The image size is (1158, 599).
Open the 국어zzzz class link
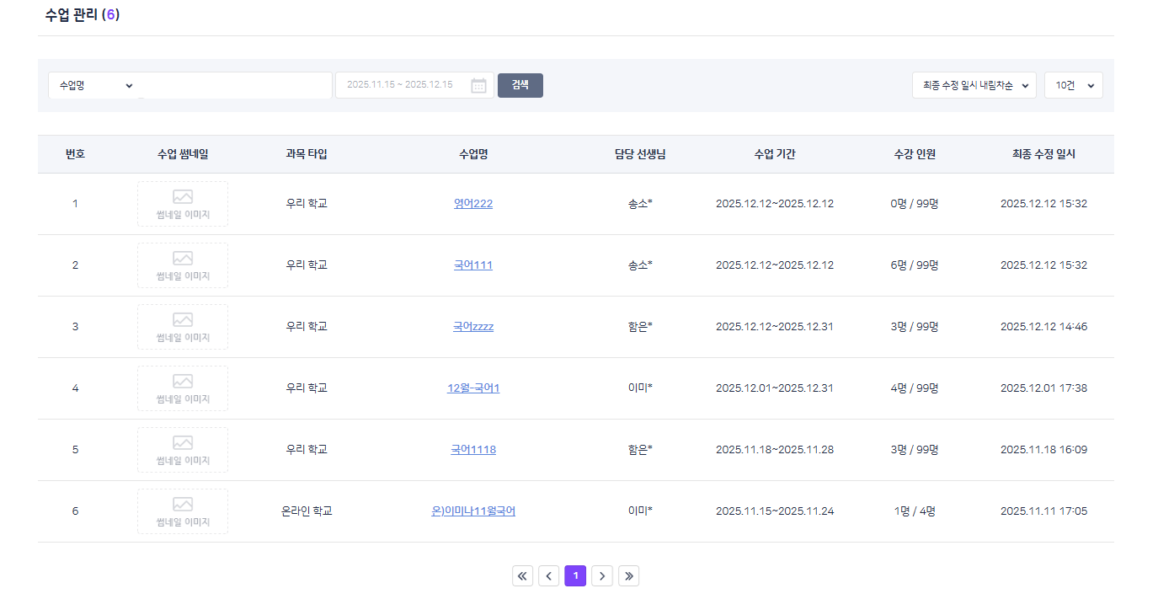click(x=473, y=327)
